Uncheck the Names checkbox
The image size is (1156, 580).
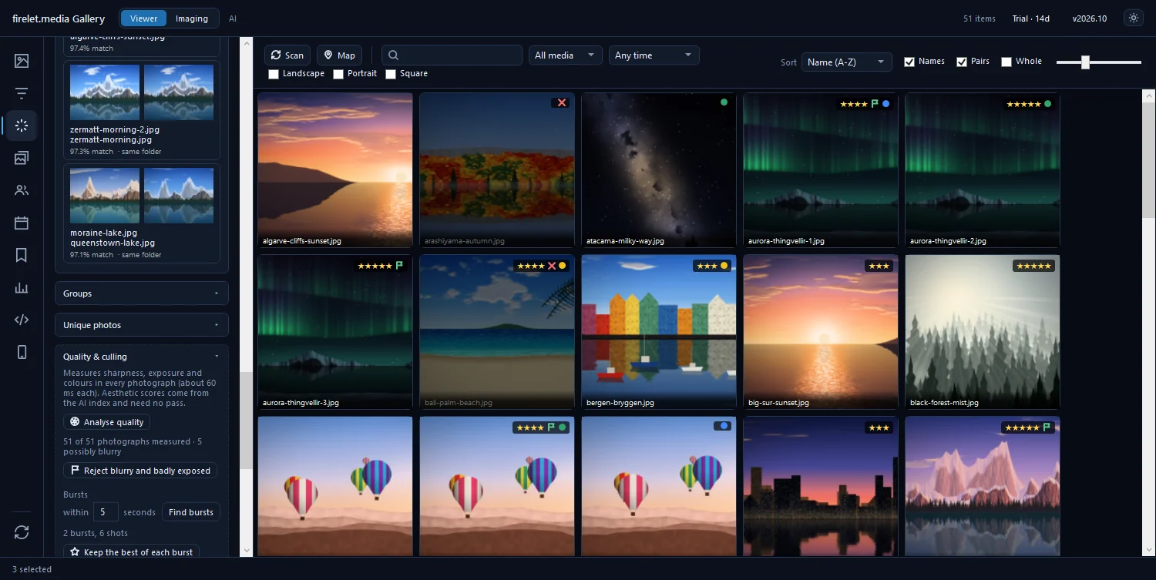(909, 62)
